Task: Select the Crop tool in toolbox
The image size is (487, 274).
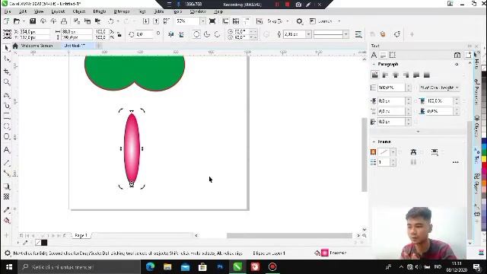Action: point(7,72)
